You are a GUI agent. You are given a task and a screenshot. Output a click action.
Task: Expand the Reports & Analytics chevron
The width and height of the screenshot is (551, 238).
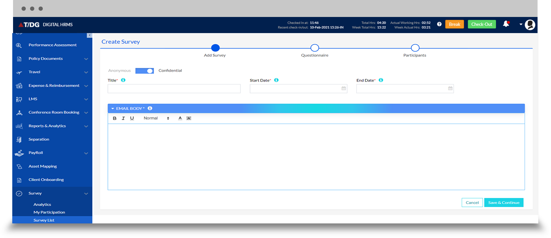86,126
